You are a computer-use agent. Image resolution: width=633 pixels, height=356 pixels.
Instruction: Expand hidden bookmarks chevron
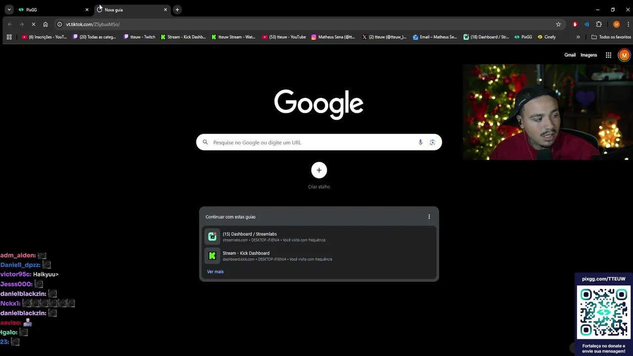pyautogui.click(x=578, y=37)
